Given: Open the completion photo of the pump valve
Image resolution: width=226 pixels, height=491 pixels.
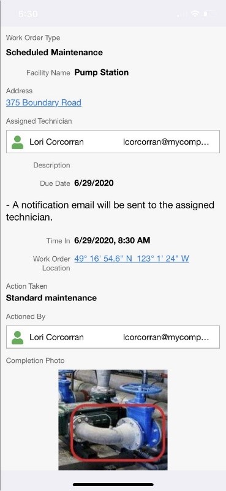Looking at the screenshot, I should 113,420.
